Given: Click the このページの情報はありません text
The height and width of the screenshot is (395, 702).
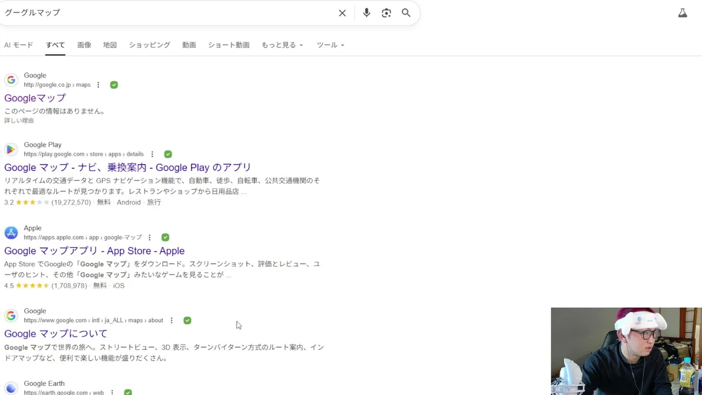Looking at the screenshot, I should coord(55,111).
